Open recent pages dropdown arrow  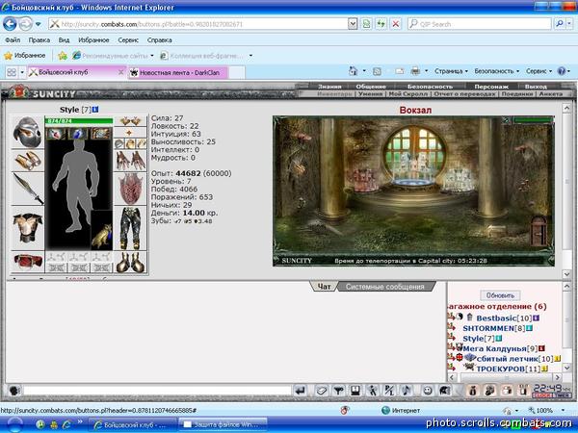[39, 24]
